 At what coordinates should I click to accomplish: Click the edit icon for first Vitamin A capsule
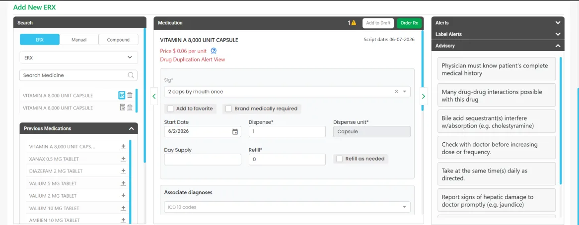click(122, 95)
